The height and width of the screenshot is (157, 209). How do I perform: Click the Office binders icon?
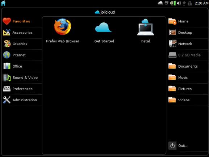click(7, 66)
